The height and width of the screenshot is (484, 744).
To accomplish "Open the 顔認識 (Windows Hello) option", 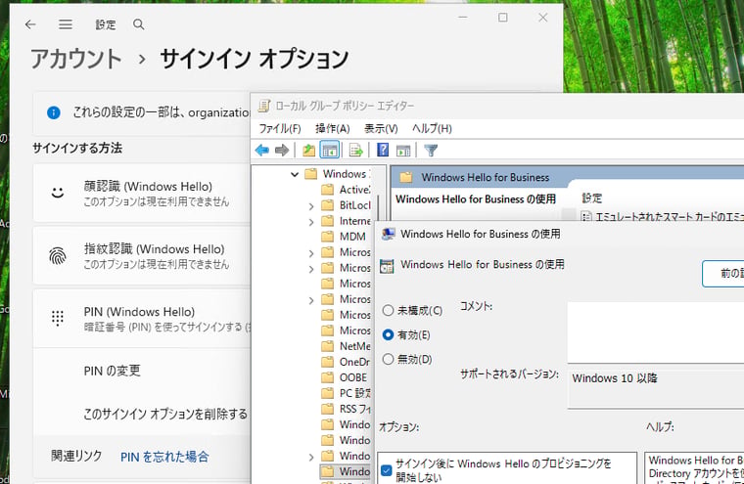I will click(142, 193).
